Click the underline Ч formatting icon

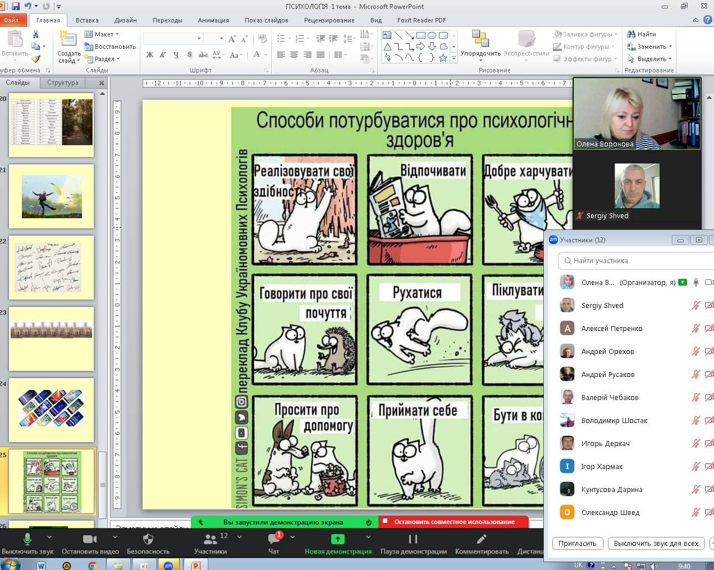[176, 55]
